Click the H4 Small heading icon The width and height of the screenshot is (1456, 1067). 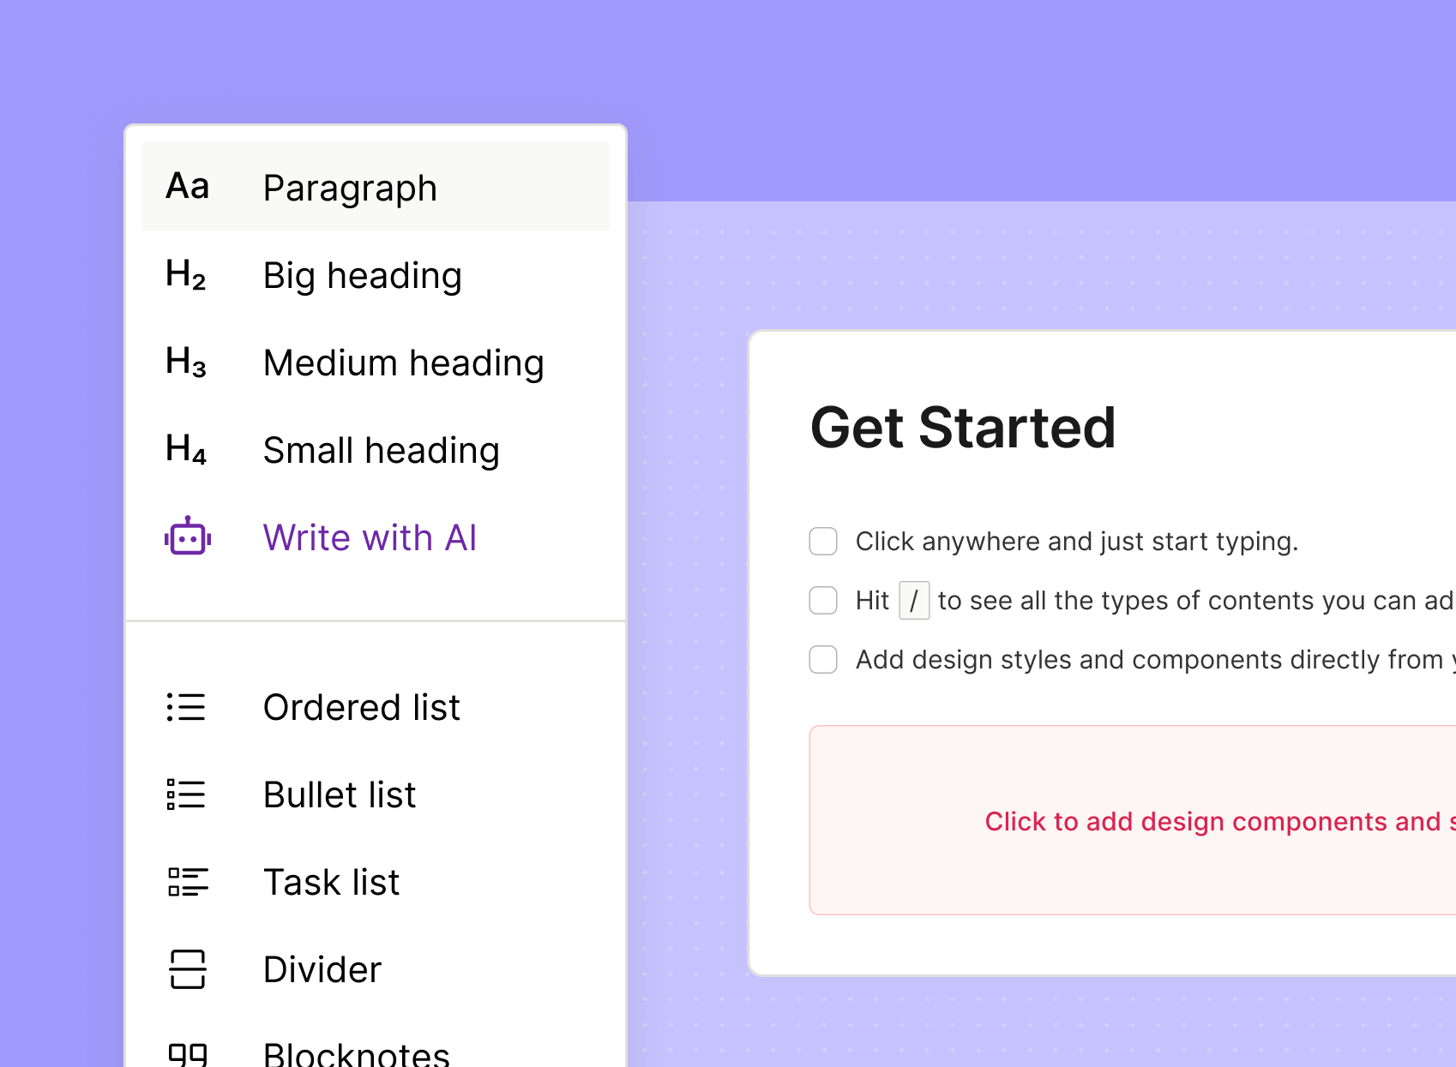tap(185, 450)
